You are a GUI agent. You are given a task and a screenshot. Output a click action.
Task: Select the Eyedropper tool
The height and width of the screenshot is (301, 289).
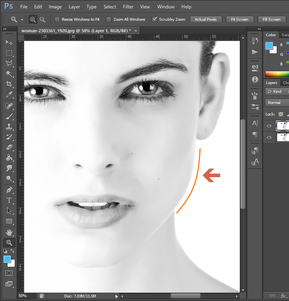click(x=9, y=94)
